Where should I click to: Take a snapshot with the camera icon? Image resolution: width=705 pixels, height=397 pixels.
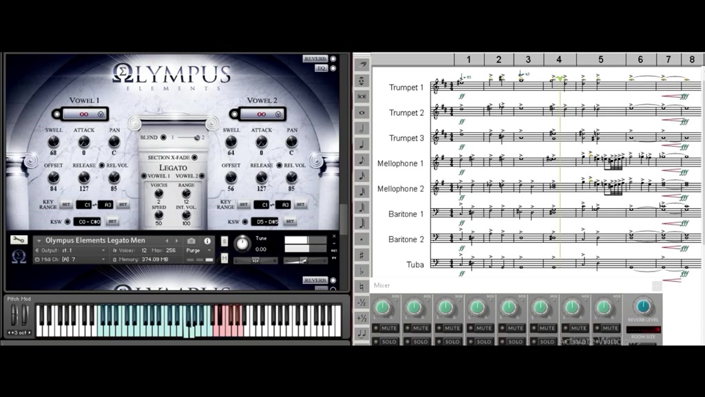(x=191, y=241)
